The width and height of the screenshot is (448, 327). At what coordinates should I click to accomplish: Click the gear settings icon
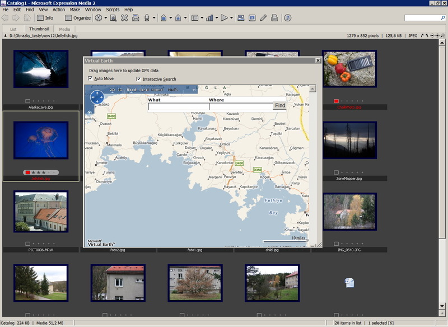point(99,18)
